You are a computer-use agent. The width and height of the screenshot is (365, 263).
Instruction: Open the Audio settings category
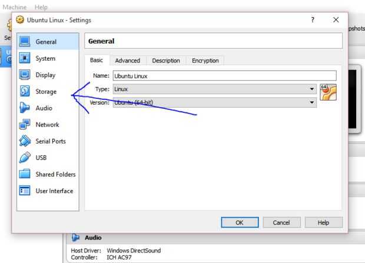(48, 108)
